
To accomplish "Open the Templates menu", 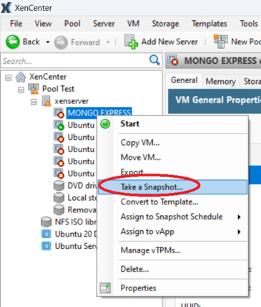I will pos(210,24).
